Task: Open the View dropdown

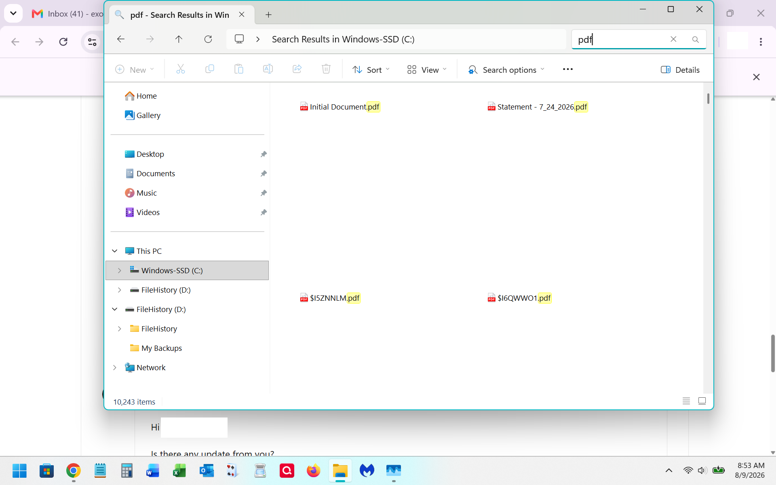Action: click(x=427, y=70)
